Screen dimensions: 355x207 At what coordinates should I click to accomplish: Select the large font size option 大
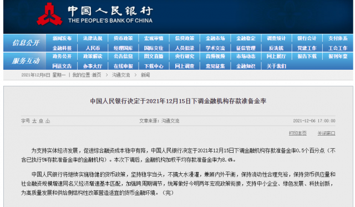tap(34, 121)
